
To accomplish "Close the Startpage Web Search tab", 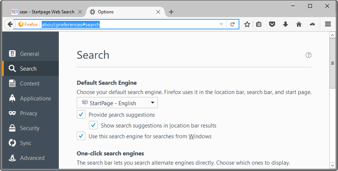I will tap(80, 12).
